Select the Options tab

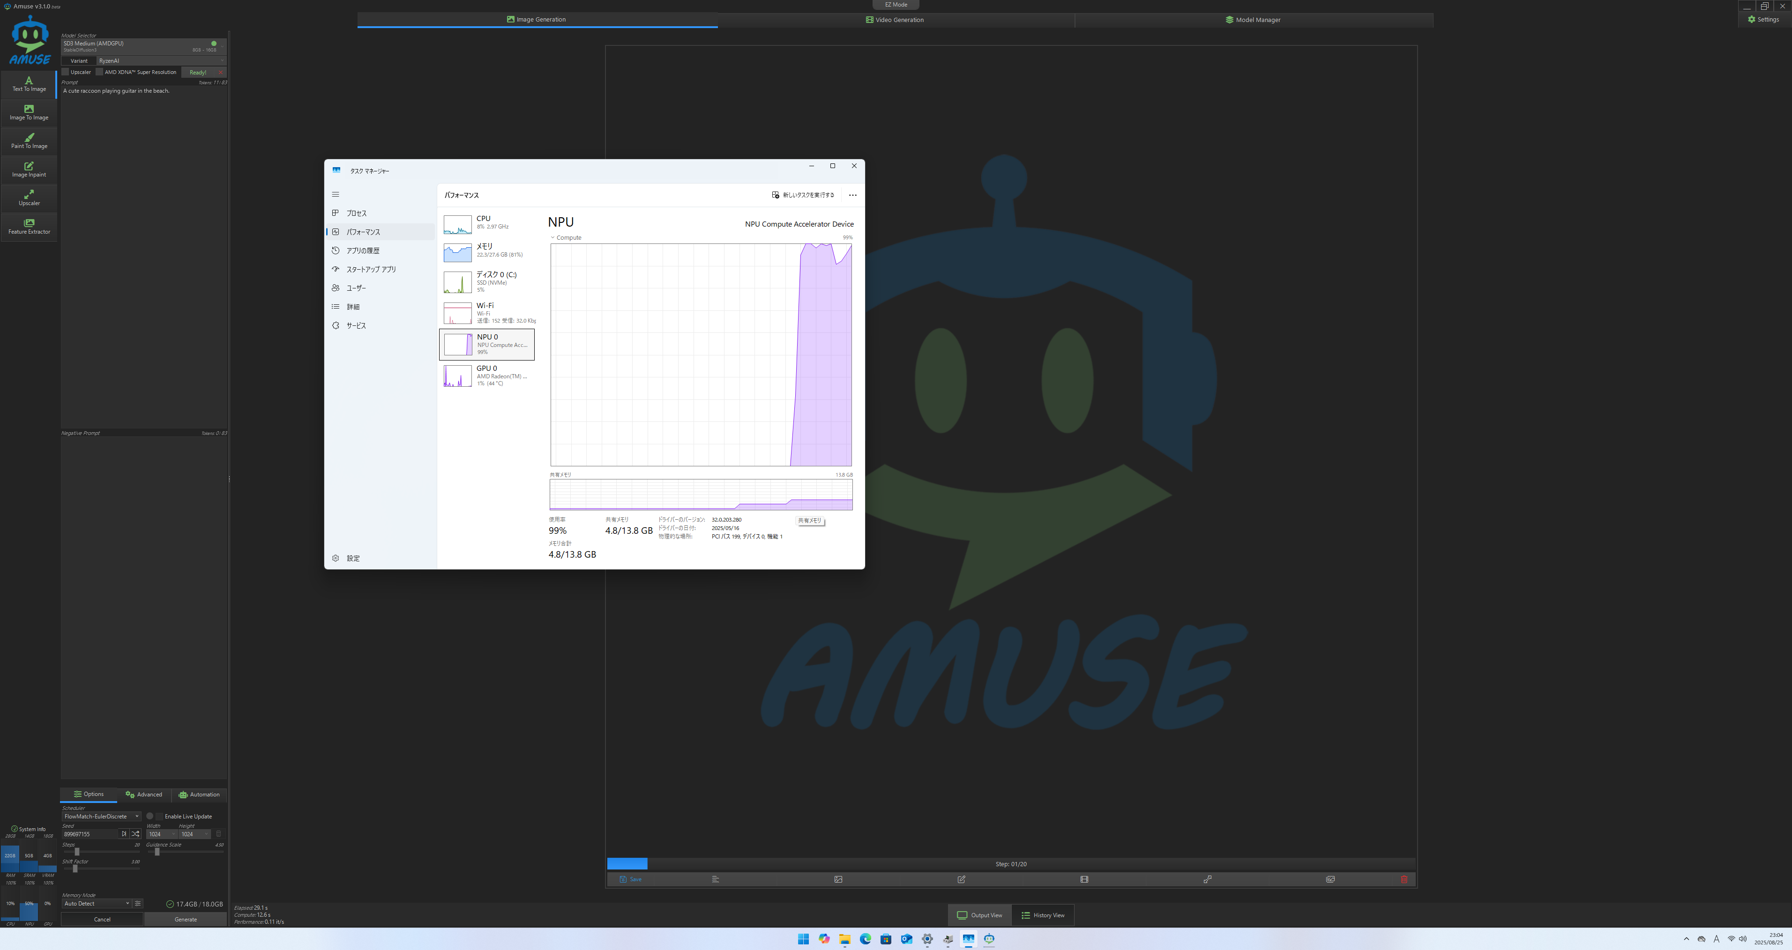tap(89, 795)
